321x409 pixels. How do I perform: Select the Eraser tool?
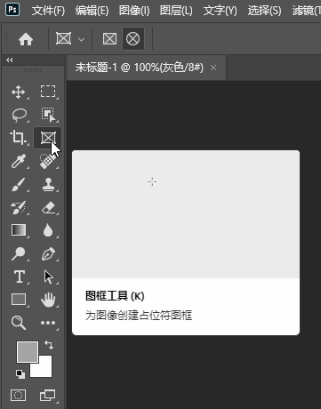click(48, 207)
